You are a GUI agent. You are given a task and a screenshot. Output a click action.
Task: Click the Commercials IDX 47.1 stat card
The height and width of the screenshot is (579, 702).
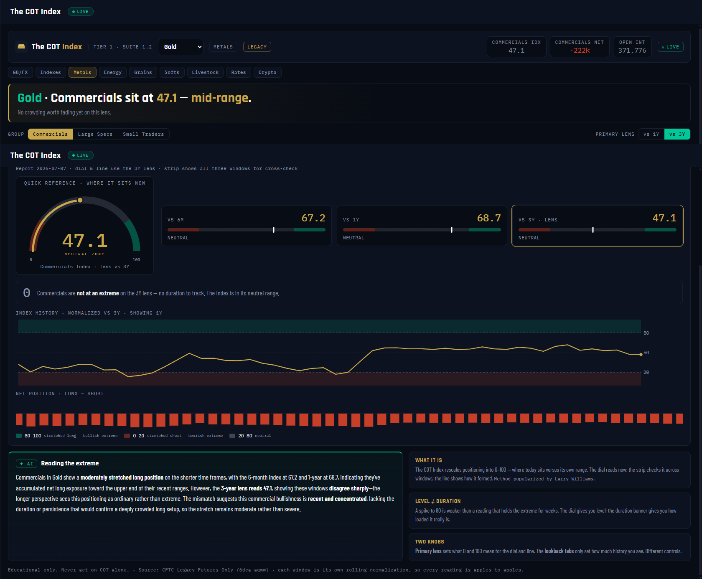[x=516, y=47]
